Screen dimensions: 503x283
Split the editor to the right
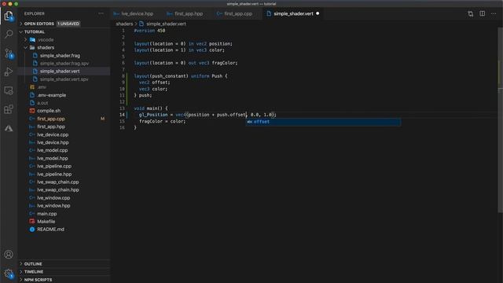(482, 14)
